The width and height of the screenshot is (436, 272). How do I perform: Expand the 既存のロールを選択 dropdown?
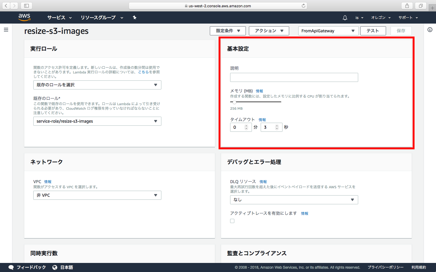tap(97, 85)
